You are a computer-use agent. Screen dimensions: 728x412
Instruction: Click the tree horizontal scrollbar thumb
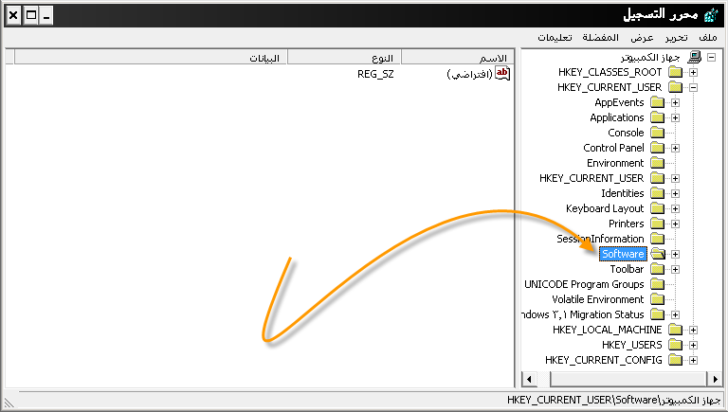[x=629, y=379]
